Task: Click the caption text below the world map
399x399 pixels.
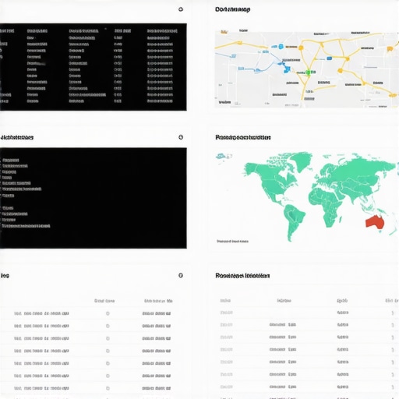Action: tap(232, 242)
